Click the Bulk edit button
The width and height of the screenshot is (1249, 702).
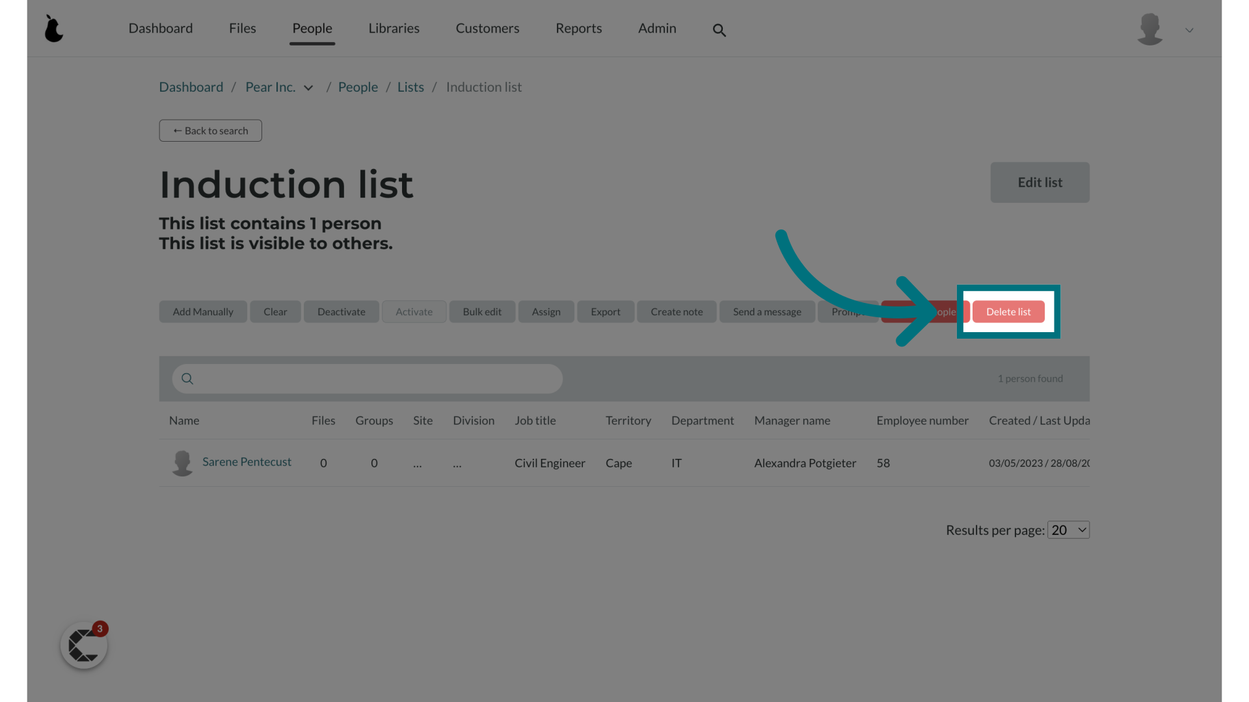[x=482, y=312]
